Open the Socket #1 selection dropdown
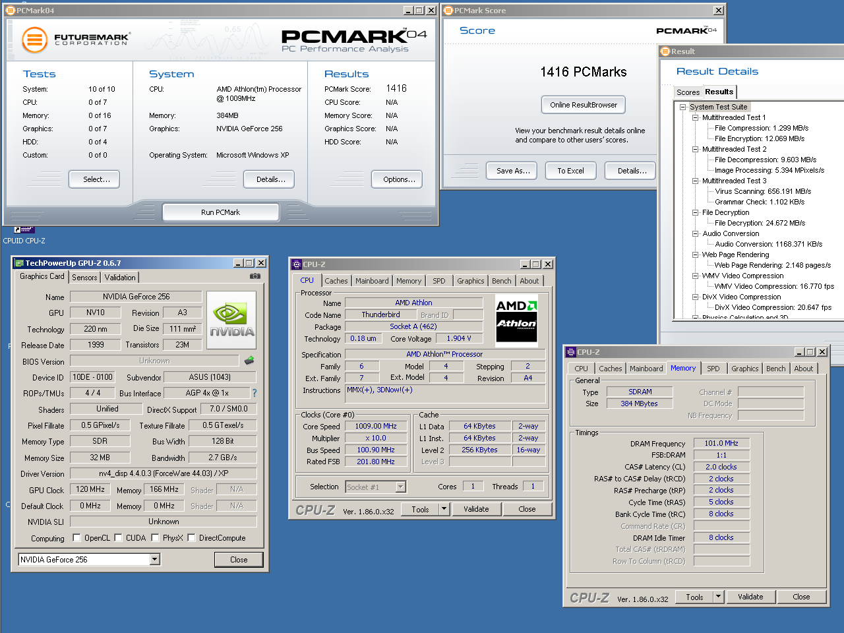The width and height of the screenshot is (844, 633). pos(400,487)
